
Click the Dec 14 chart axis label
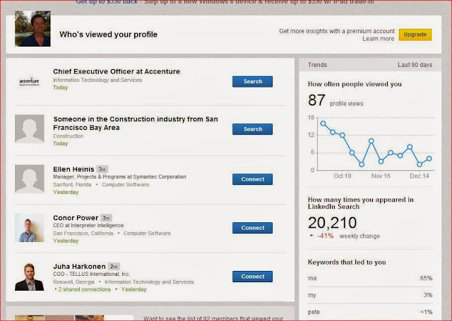pos(419,176)
